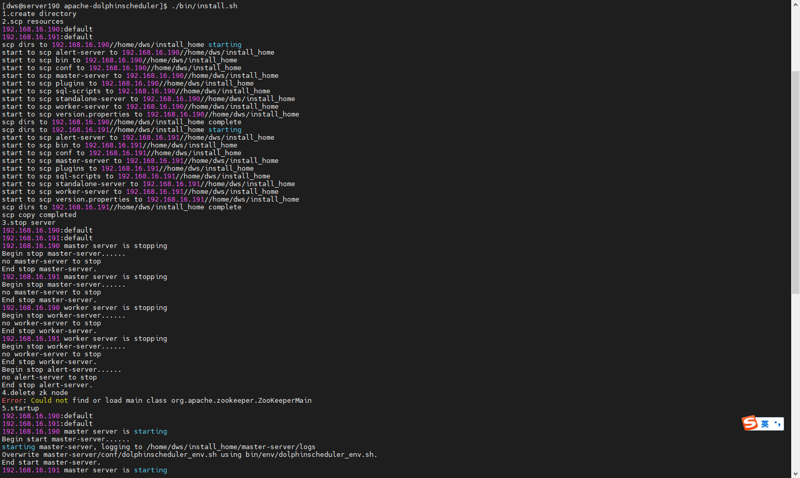This screenshot has width=800, height=478.
Task: Click the './bin/install.sh' command text
Action: pyautogui.click(x=204, y=6)
